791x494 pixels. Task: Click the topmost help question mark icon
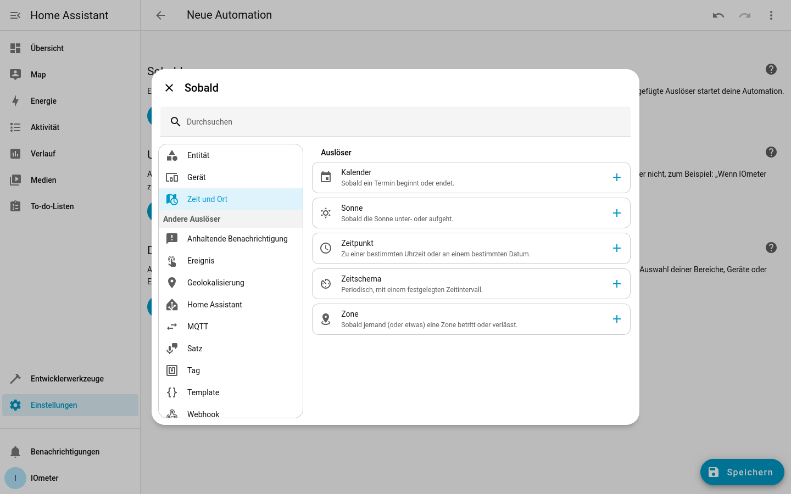[x=771, y=69]
